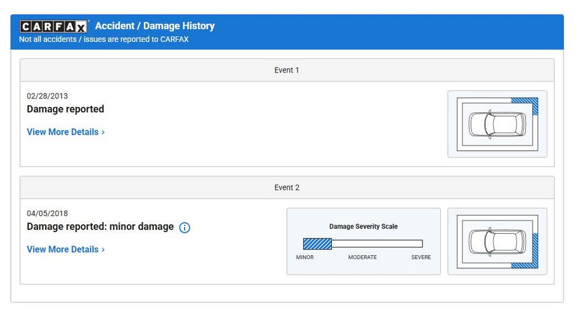Select the MODERATE label under the severity scale
This screenshot has width=576, height=312.
click(362, 257)
